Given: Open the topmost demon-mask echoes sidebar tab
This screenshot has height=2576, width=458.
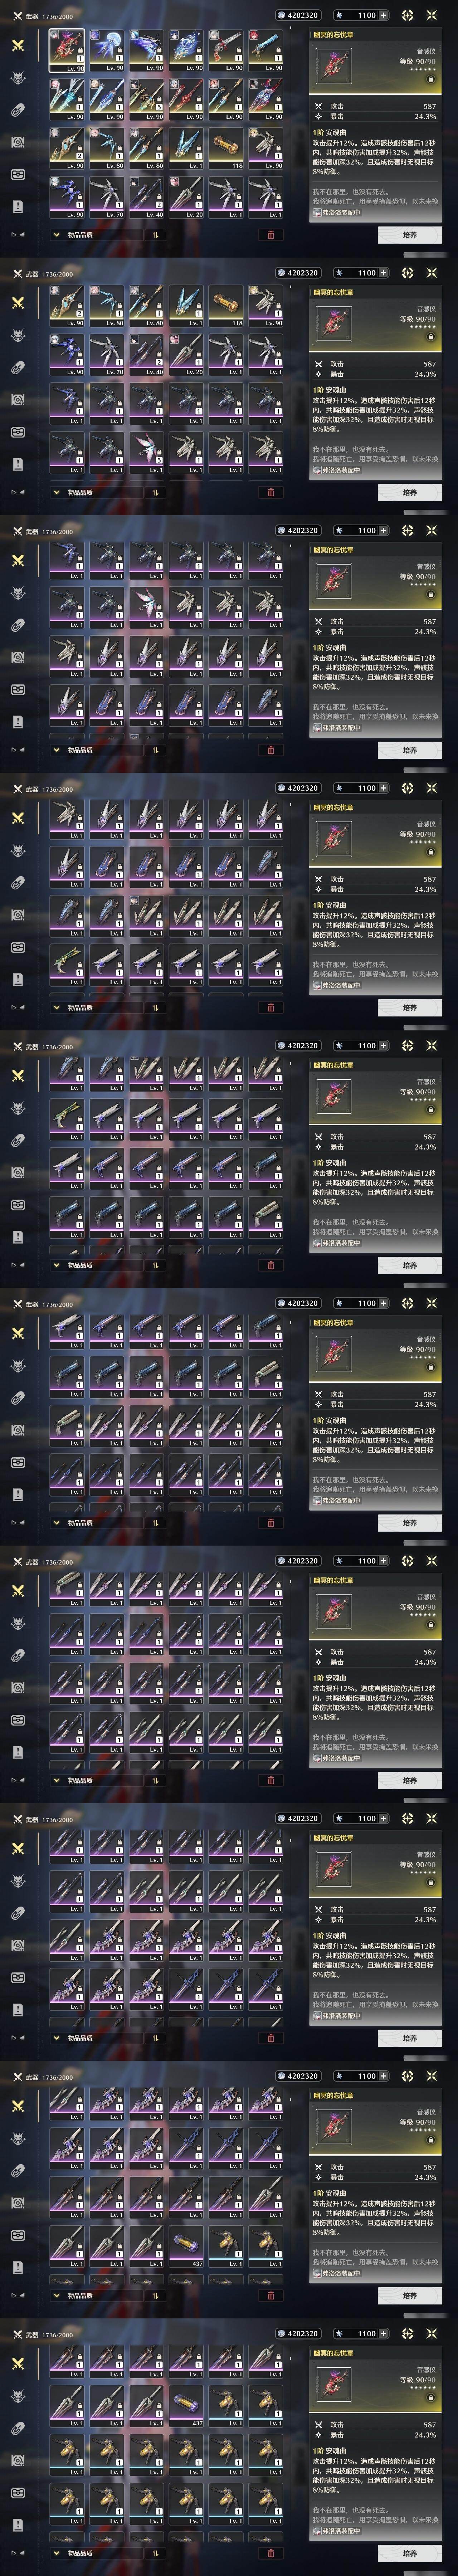Looking at the screenshot, I should click(18, 77).
